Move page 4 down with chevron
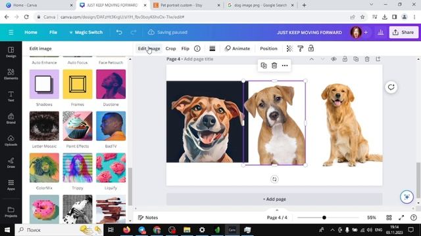Screen dimensions: 421x236 [x=323, y=59]
